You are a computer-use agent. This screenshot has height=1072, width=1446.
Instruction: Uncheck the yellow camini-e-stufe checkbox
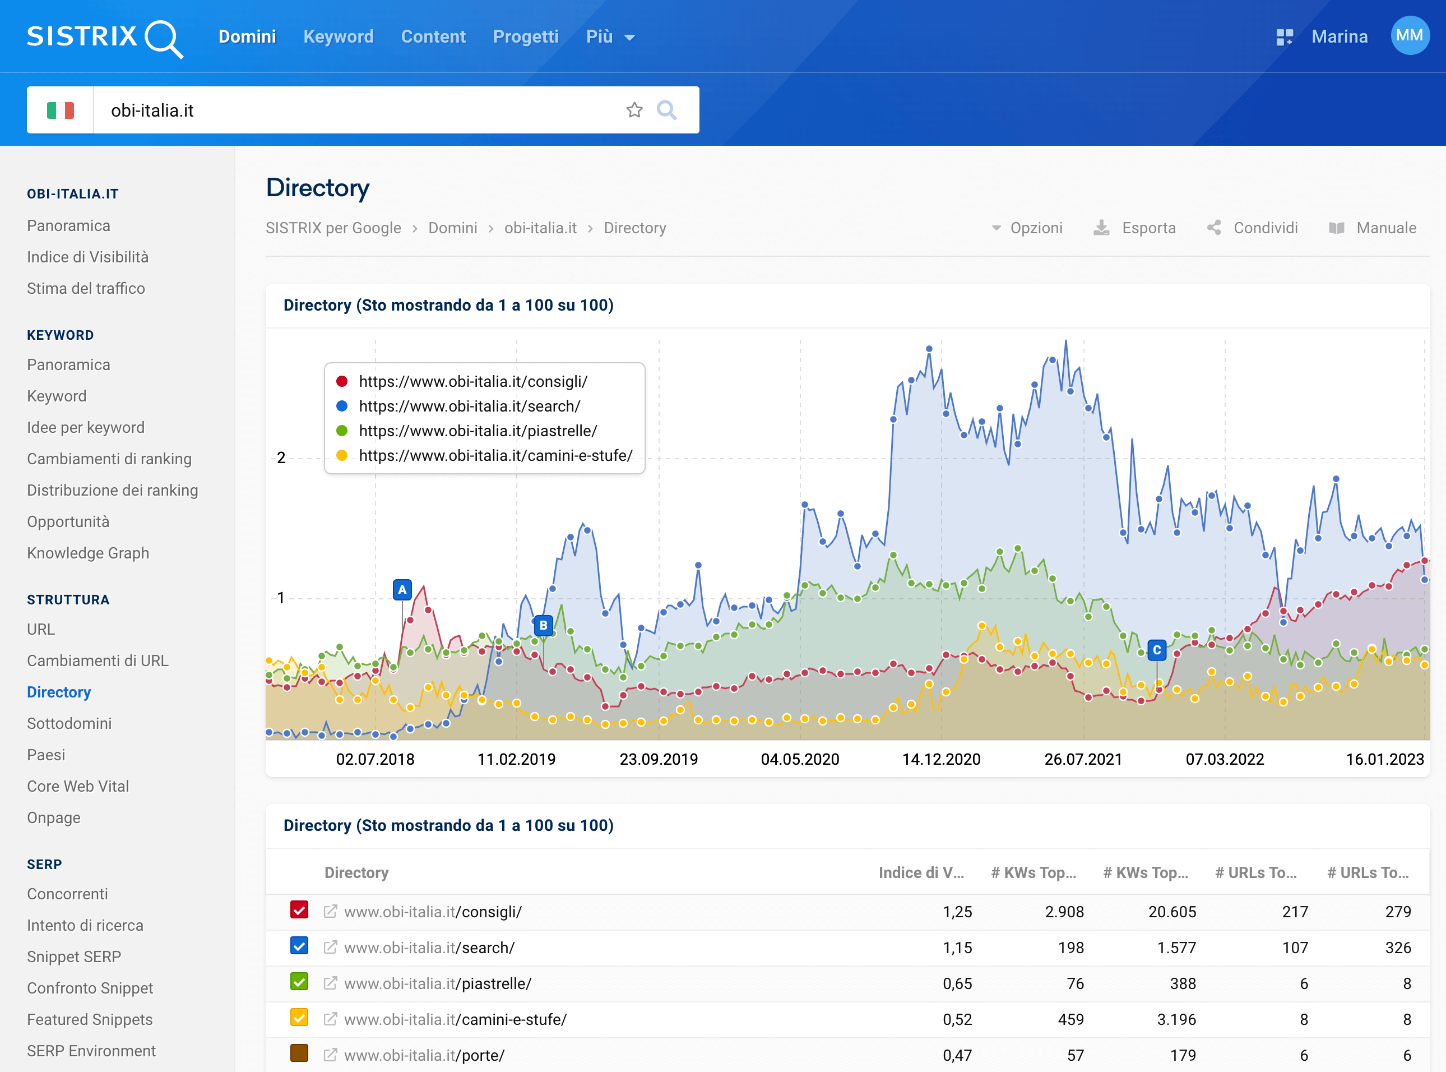(x=299, y=1018)
